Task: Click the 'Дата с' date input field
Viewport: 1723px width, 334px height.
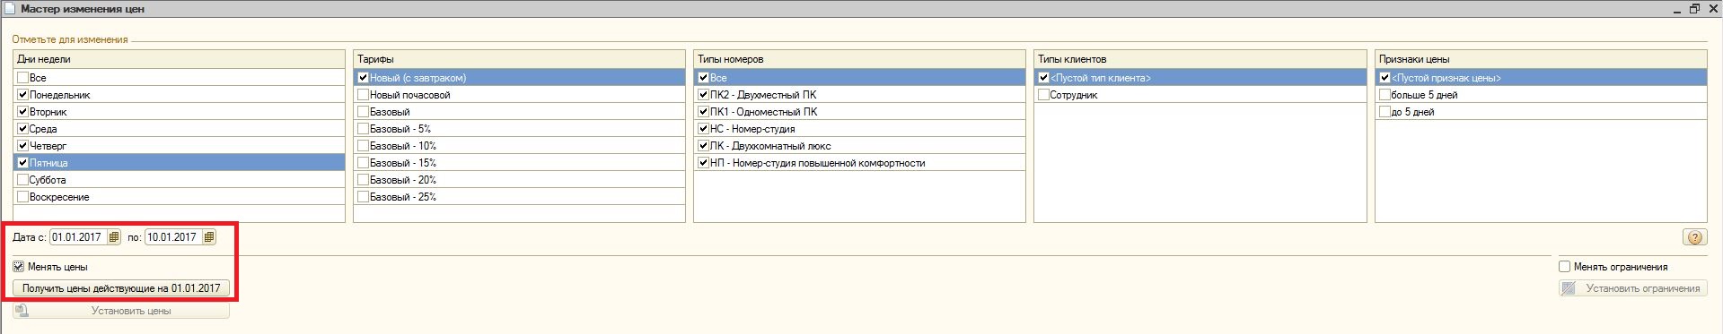Action: coord(78,237)
